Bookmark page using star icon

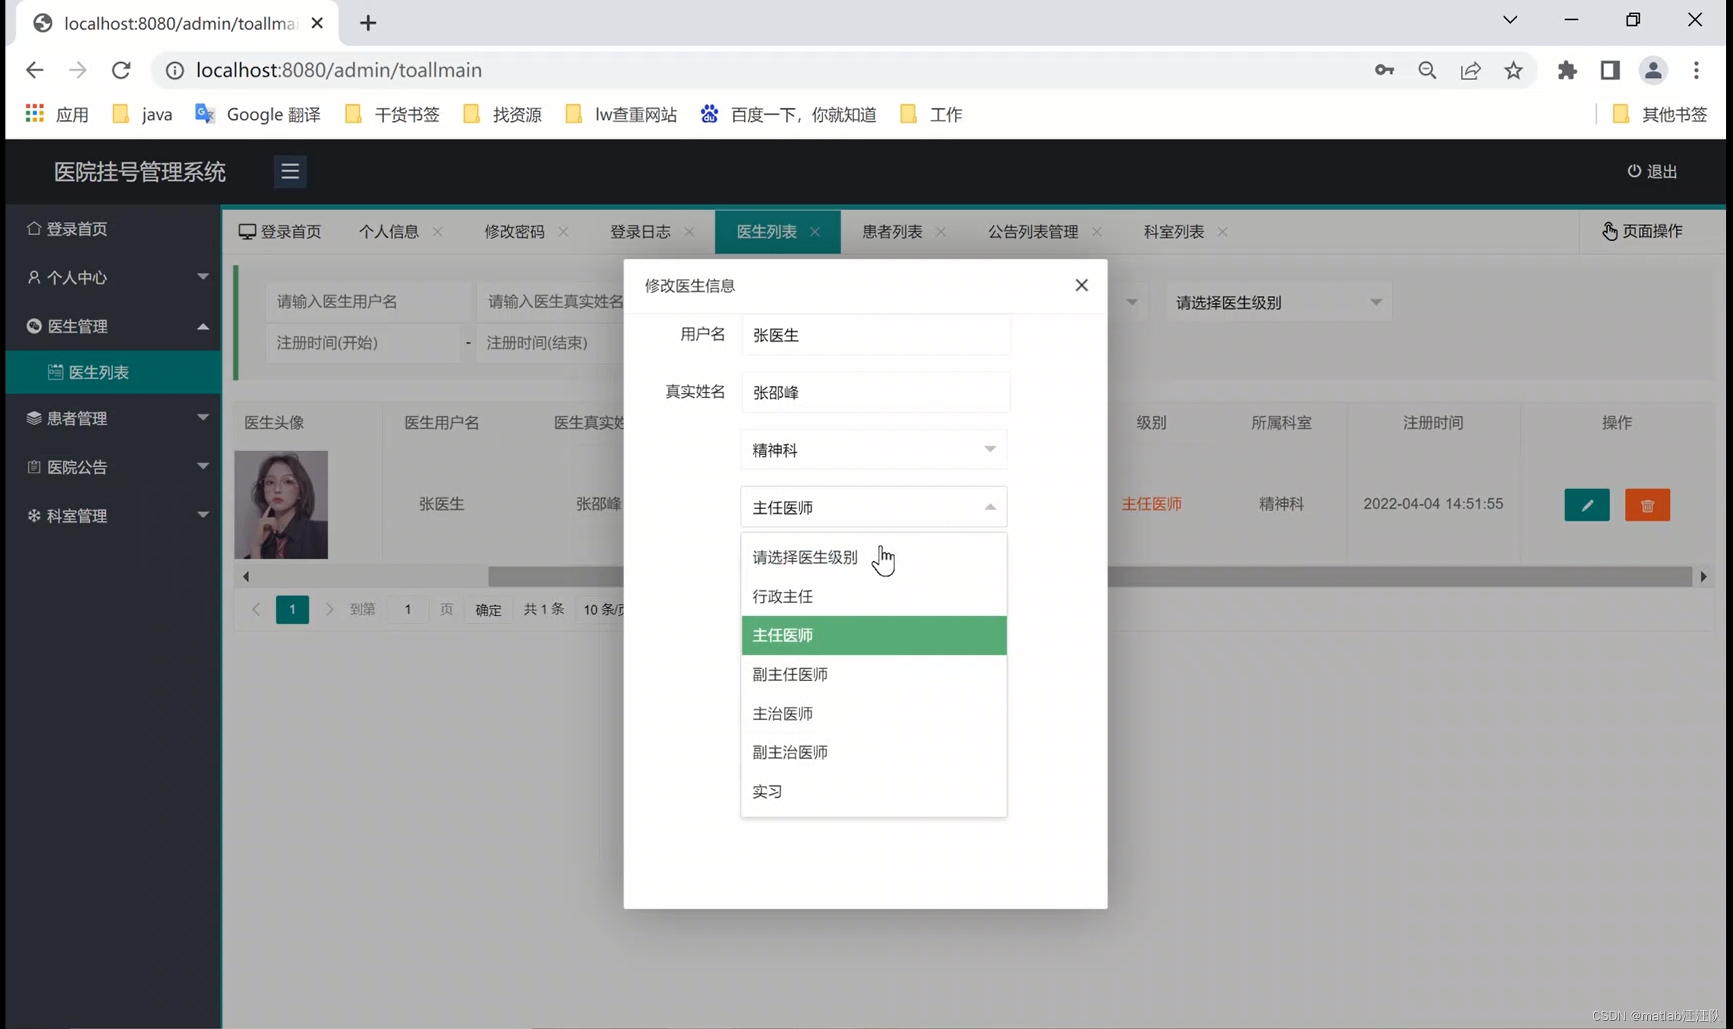pyautogui.click(x=1512, y=70)
